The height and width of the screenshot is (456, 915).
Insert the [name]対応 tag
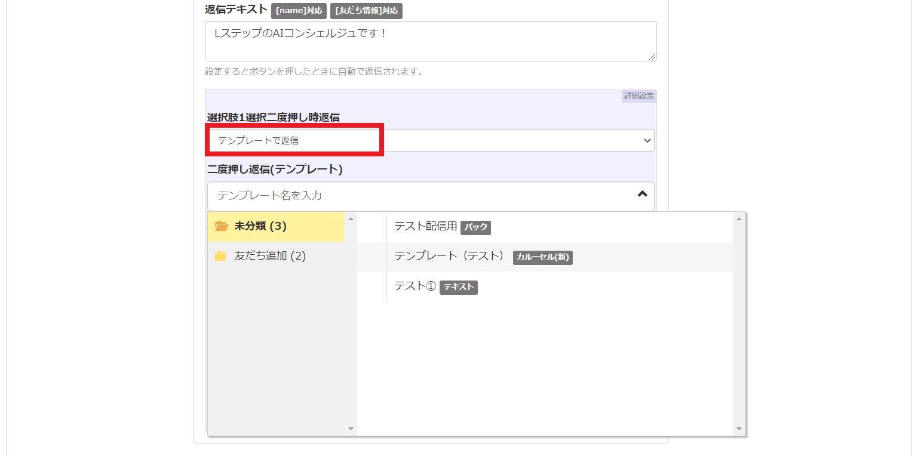coord(299,11)
